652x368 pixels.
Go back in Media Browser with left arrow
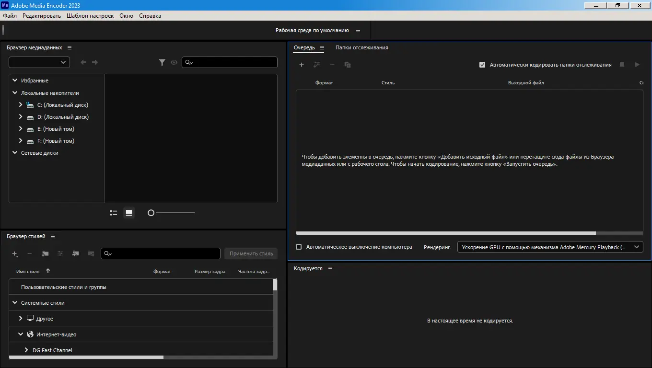tap(83, 62)
